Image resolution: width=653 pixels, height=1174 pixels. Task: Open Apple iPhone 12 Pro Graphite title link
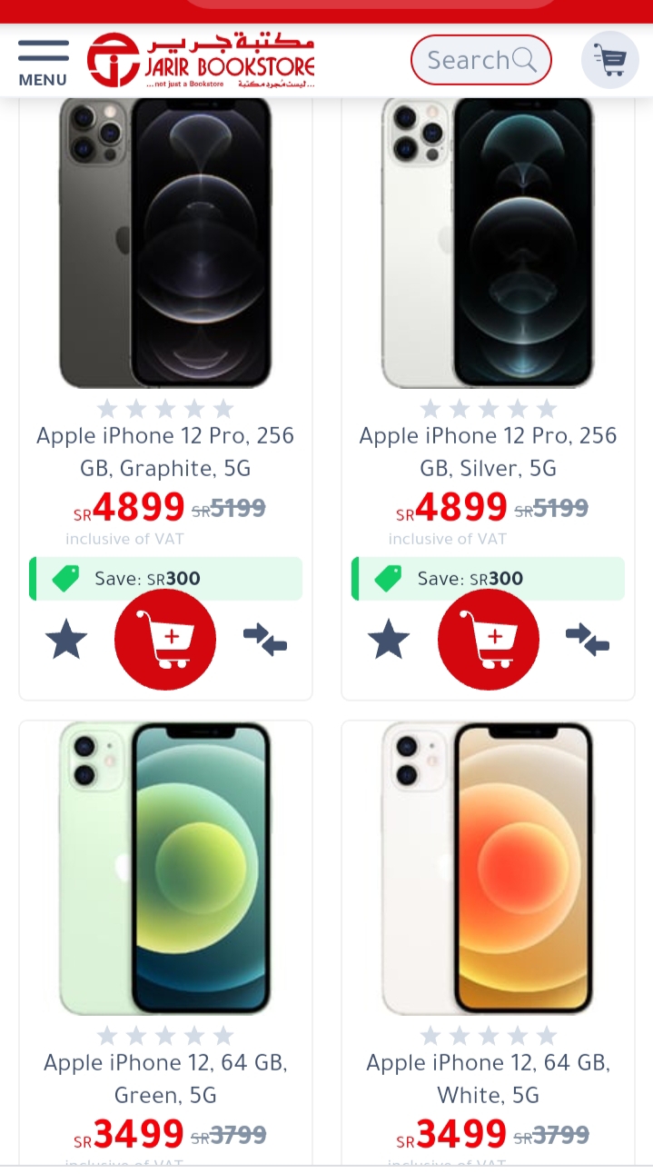(x=165, y=452)
